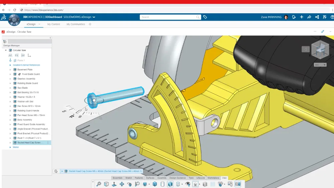This screenshot has width=334, height=188.
Task: Expand the Mates node
Action: (10, 147)
